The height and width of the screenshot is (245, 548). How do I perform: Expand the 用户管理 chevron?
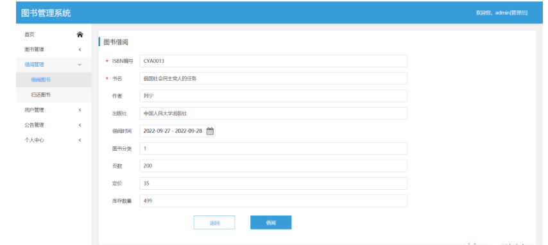click(x=80, y=110)
